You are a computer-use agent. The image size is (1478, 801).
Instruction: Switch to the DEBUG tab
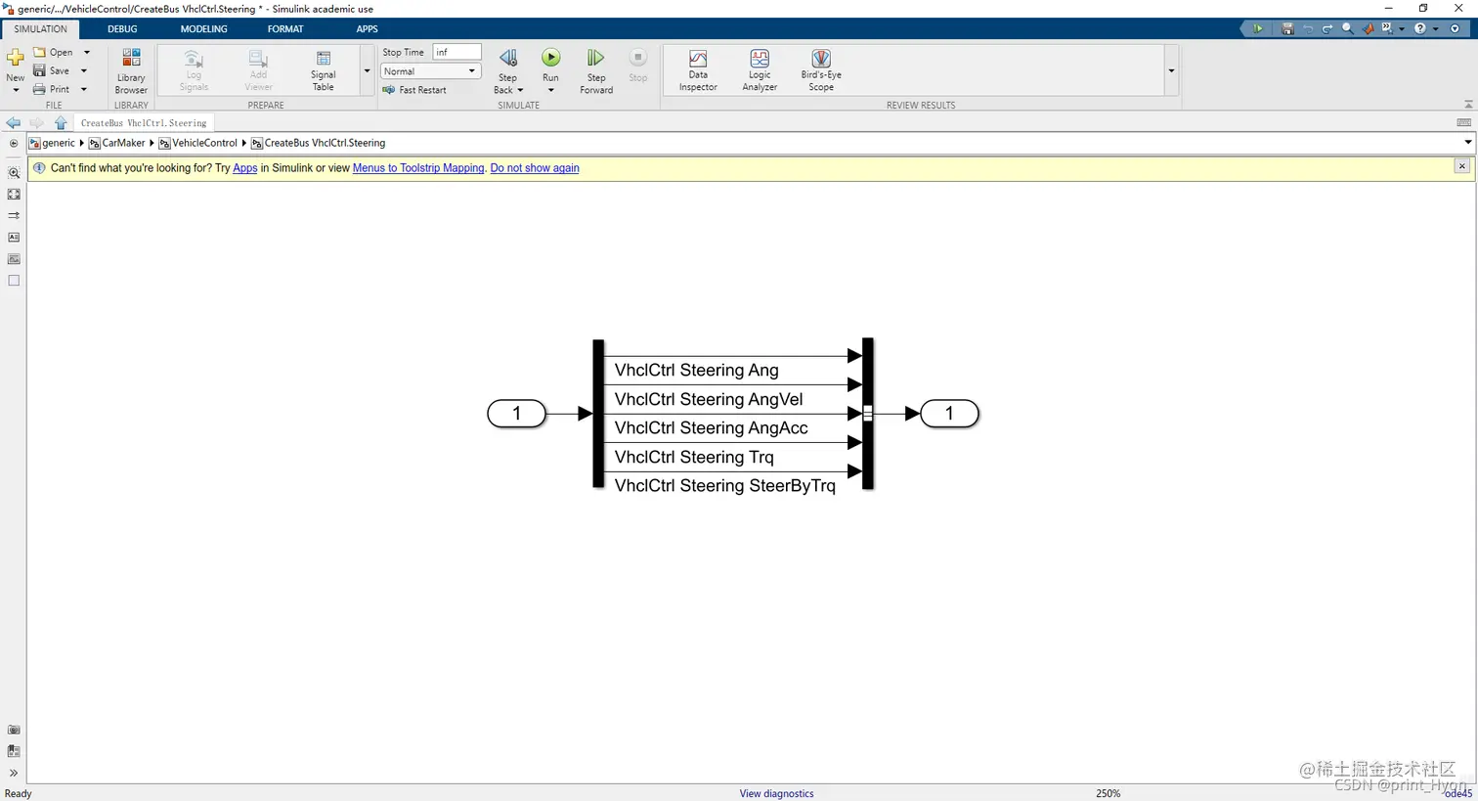pos(122,29)
